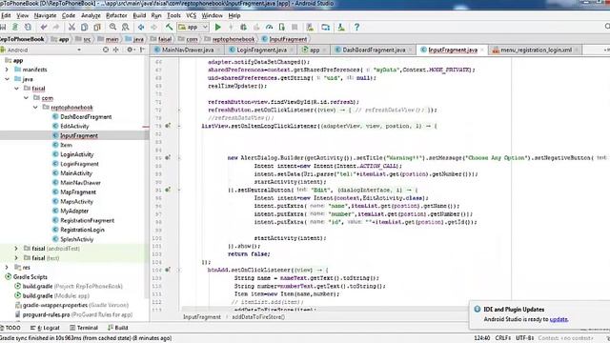Open the Build tool window
This screenshot has height=343, width=610.
[118, 328]
